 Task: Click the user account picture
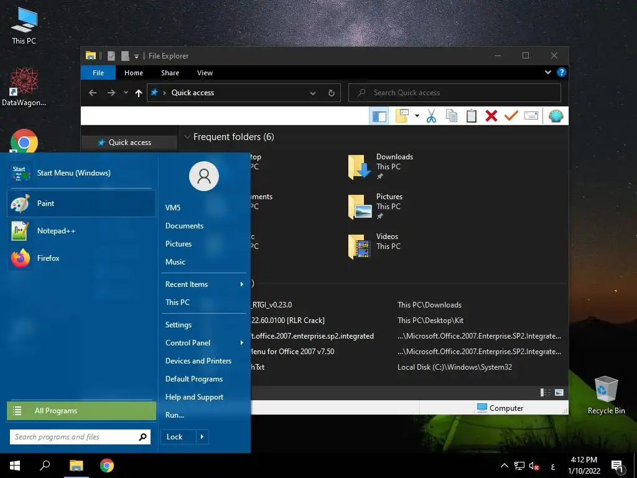pyautogui.click(x=204, y=176)
